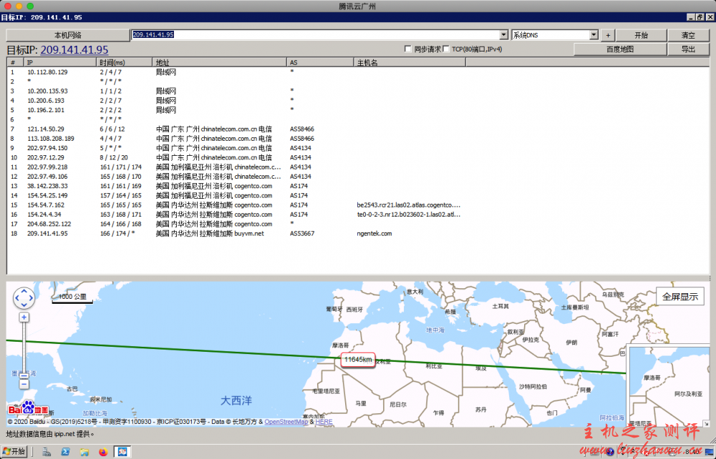Open Windows Explorer folder in the taskbar
The image size is (716, 459).
[84, 452]
